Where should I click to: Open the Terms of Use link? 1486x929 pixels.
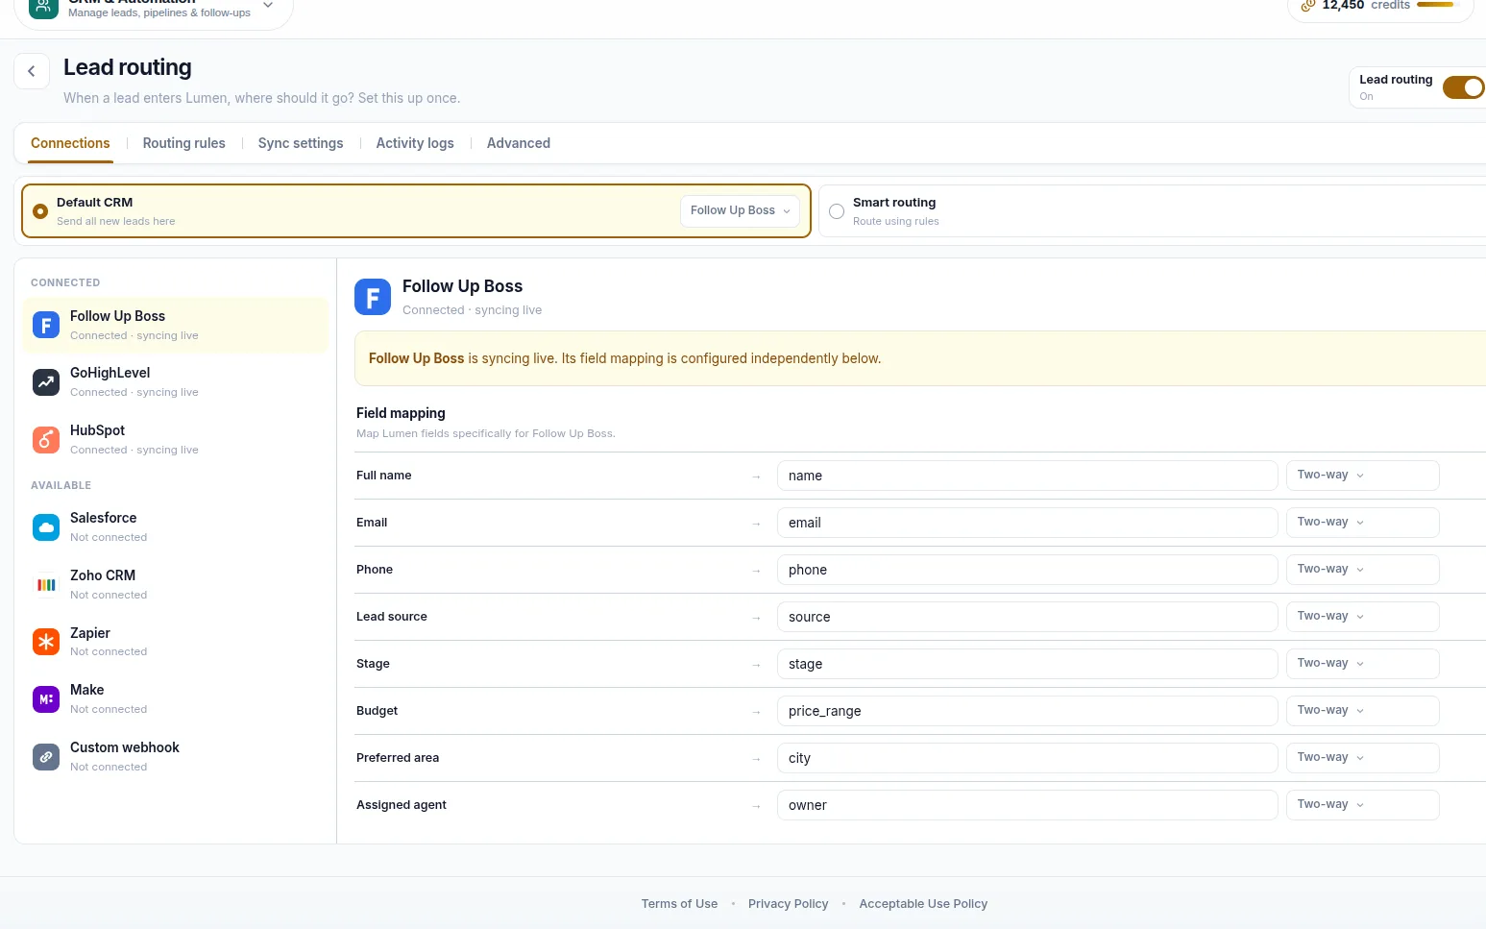679,904
